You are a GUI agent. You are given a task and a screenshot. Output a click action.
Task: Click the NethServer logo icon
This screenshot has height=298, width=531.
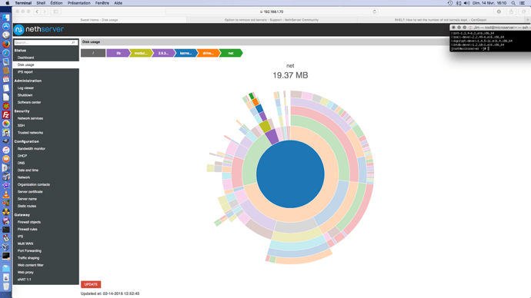coord(19,30)
